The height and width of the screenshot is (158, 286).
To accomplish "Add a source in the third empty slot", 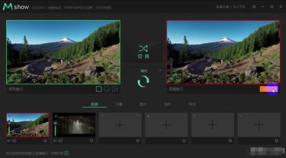I will tap(120, 125).
